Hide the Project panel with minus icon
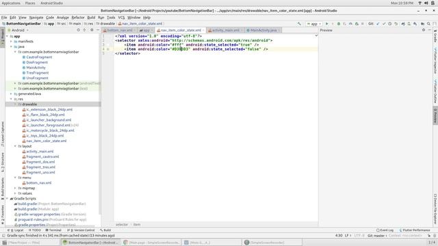Viewport: 438px width, 246px height. [x=98, y=30]
